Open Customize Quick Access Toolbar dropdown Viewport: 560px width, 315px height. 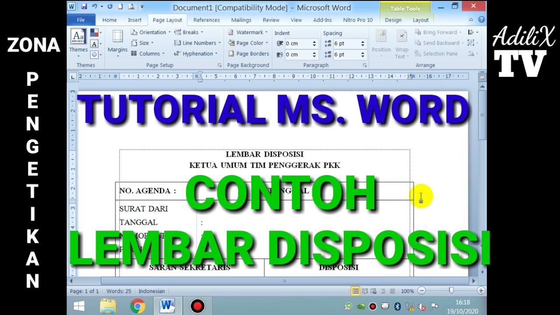[x=142, y=7]
